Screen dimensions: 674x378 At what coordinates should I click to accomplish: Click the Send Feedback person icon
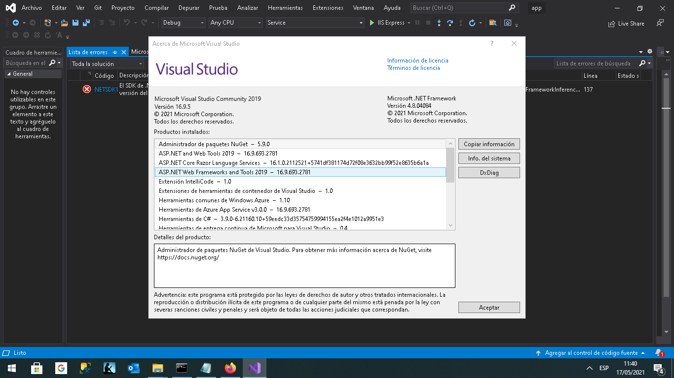660,23
